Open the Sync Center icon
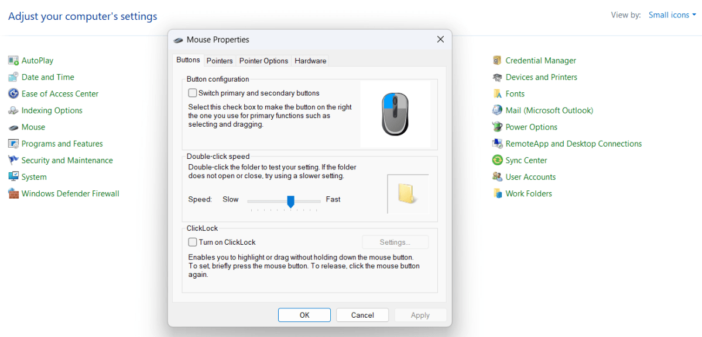Screen dimensions: 702x337 click(497, 160)
